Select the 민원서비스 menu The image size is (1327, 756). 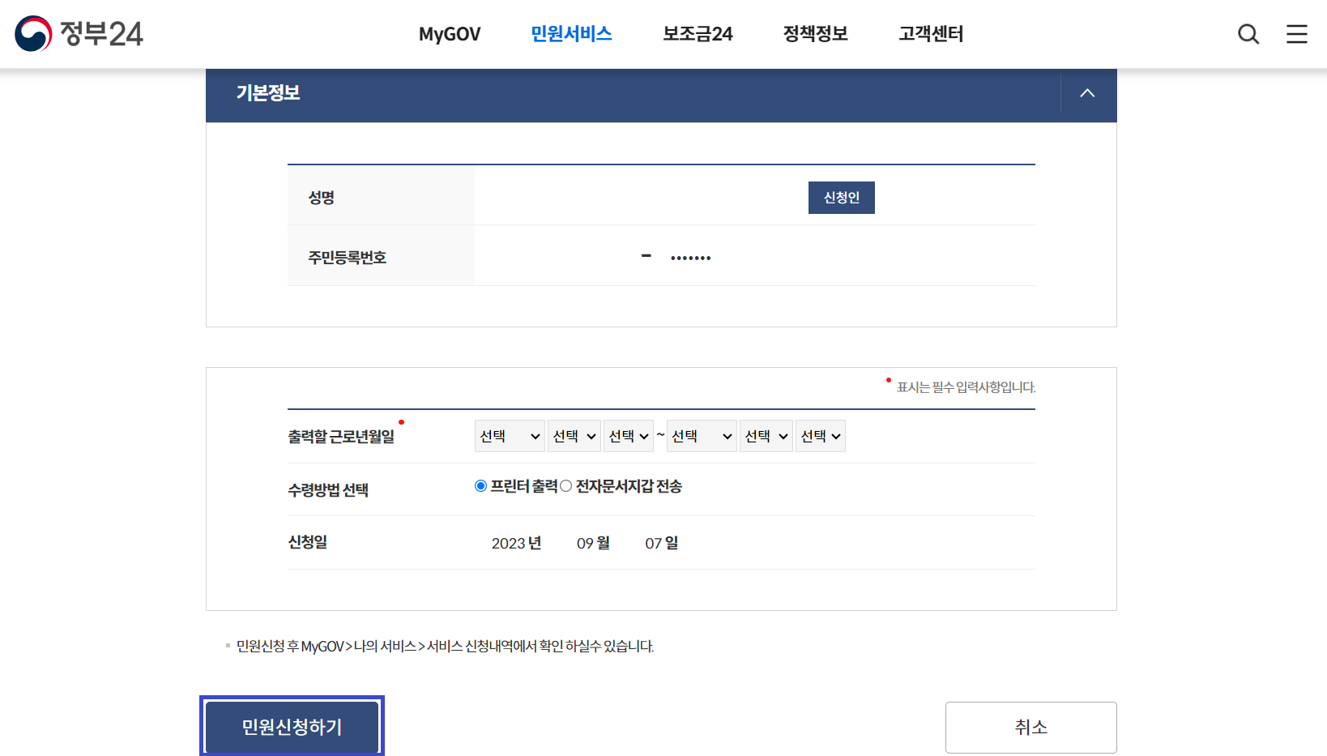click(571, 34)
